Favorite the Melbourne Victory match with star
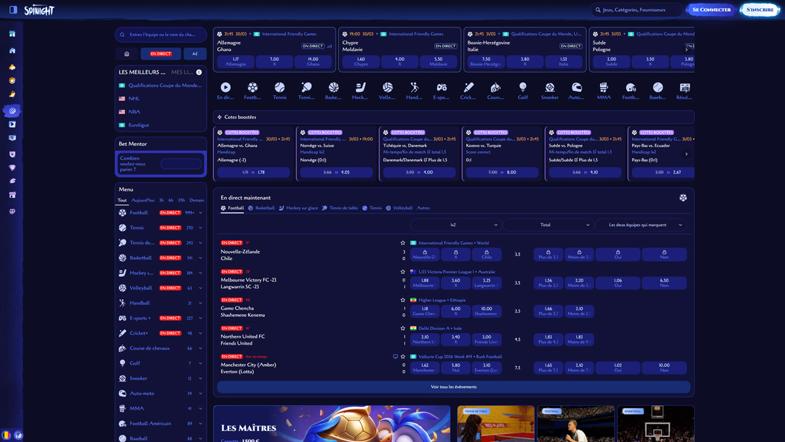Screen dimensions: 785x442 point(403,272)
